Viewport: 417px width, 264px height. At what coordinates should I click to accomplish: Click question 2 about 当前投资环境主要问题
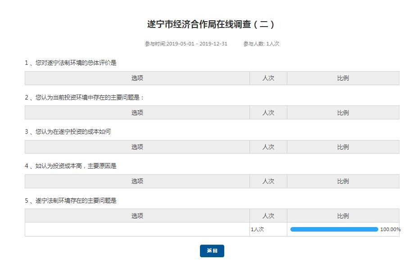coord(84,97)
